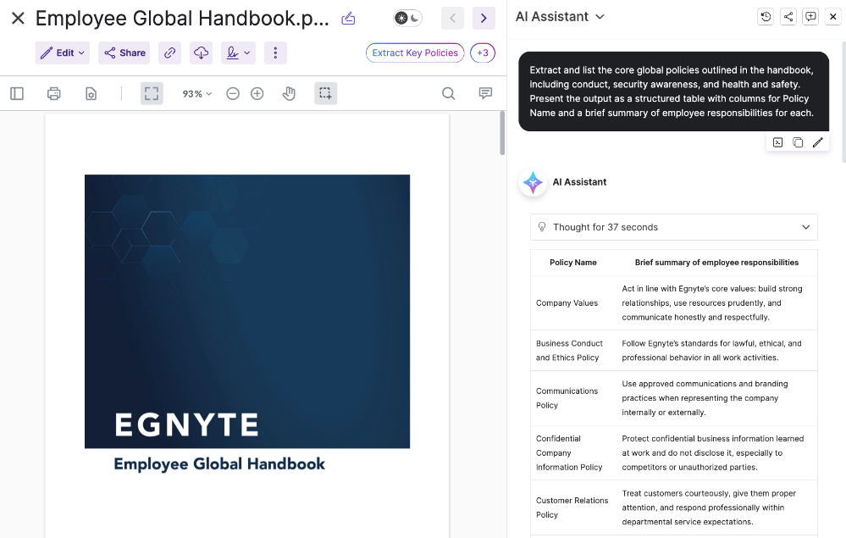Click the Brief summary of employee responsibilities header
Viewport: 846px width, 538px height.
click(x=716, y=263)
